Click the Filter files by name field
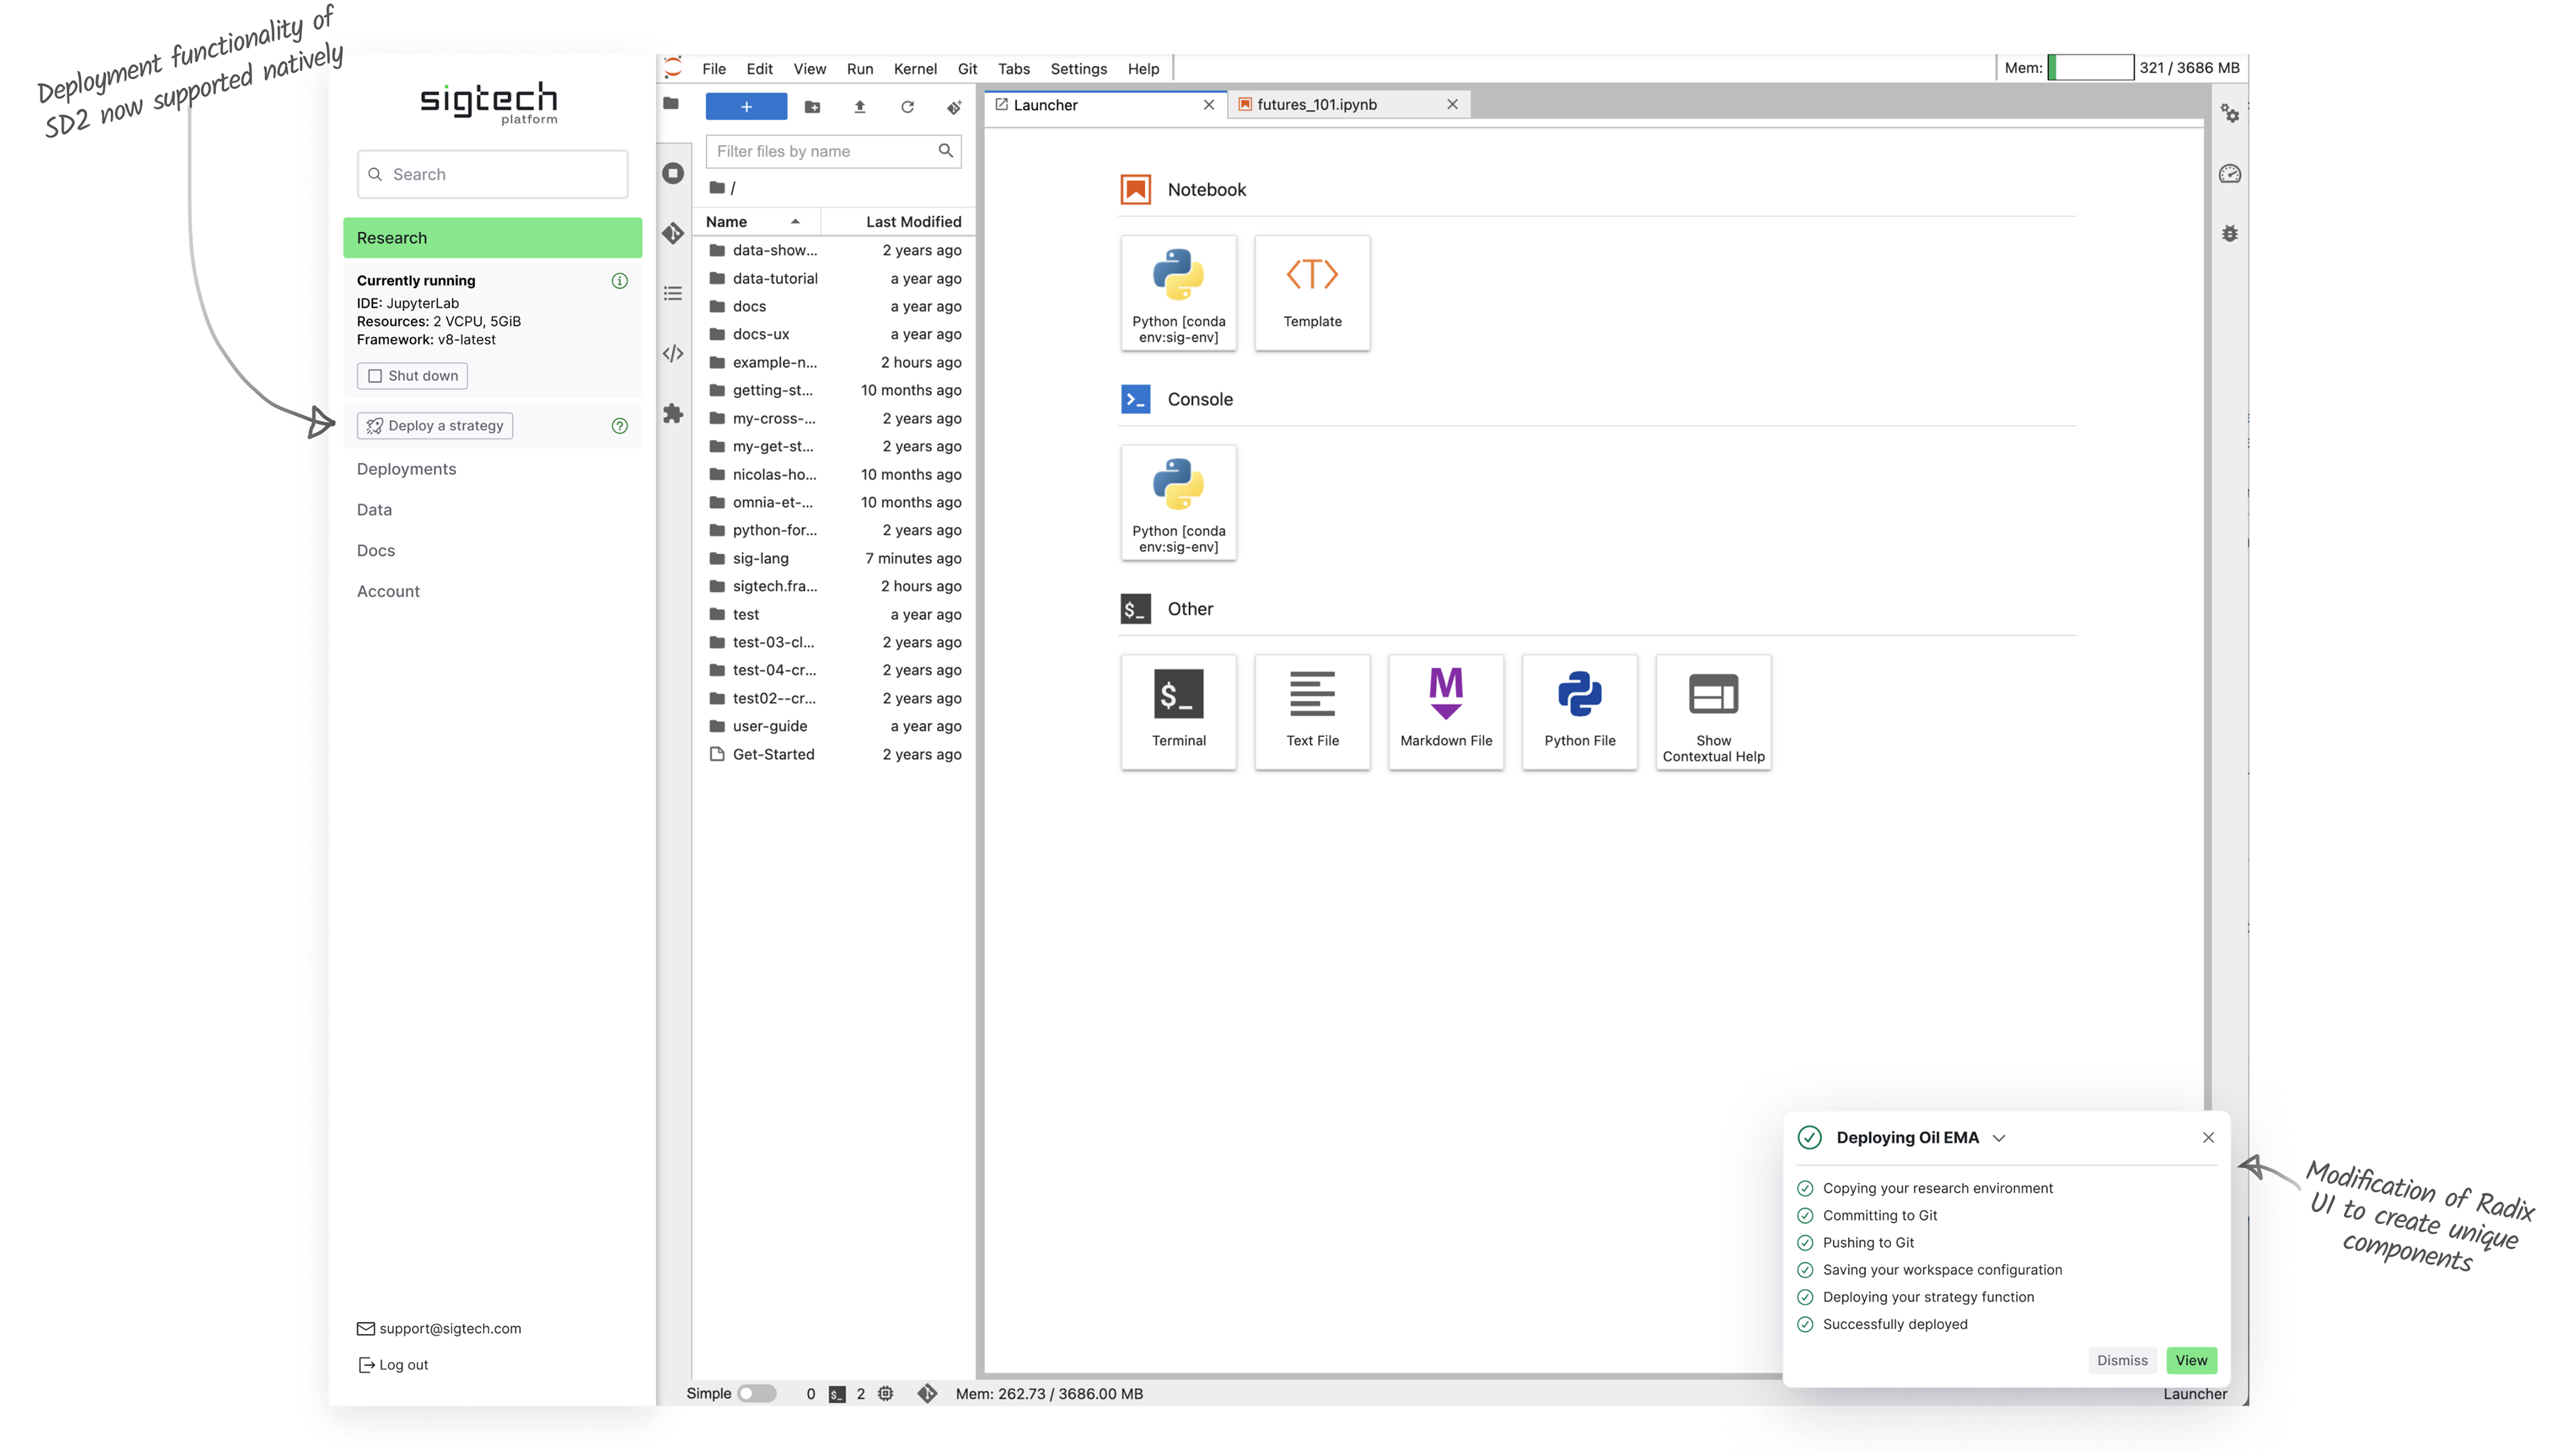 point(822,151)
